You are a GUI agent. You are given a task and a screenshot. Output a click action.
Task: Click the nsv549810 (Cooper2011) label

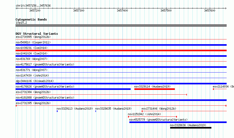point(33,42)
